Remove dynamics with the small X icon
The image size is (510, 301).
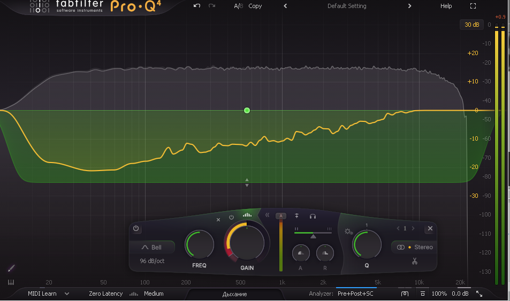pos(218,220)
